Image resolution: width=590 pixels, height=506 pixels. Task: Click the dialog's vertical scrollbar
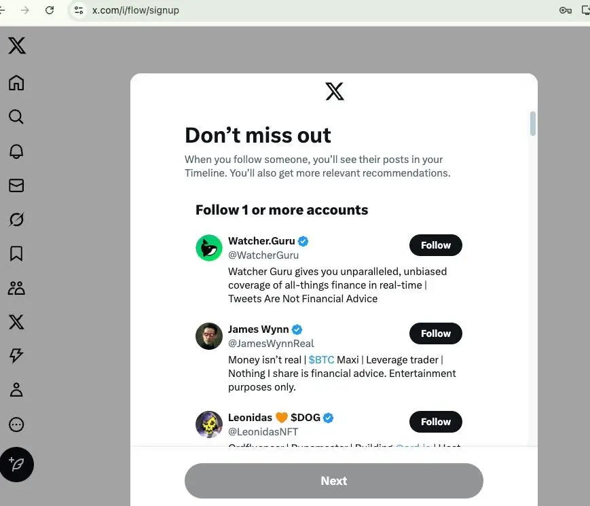tap(533, 124)
